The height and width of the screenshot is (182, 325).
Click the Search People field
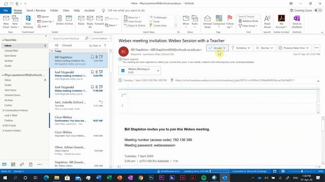coord(248,16)
